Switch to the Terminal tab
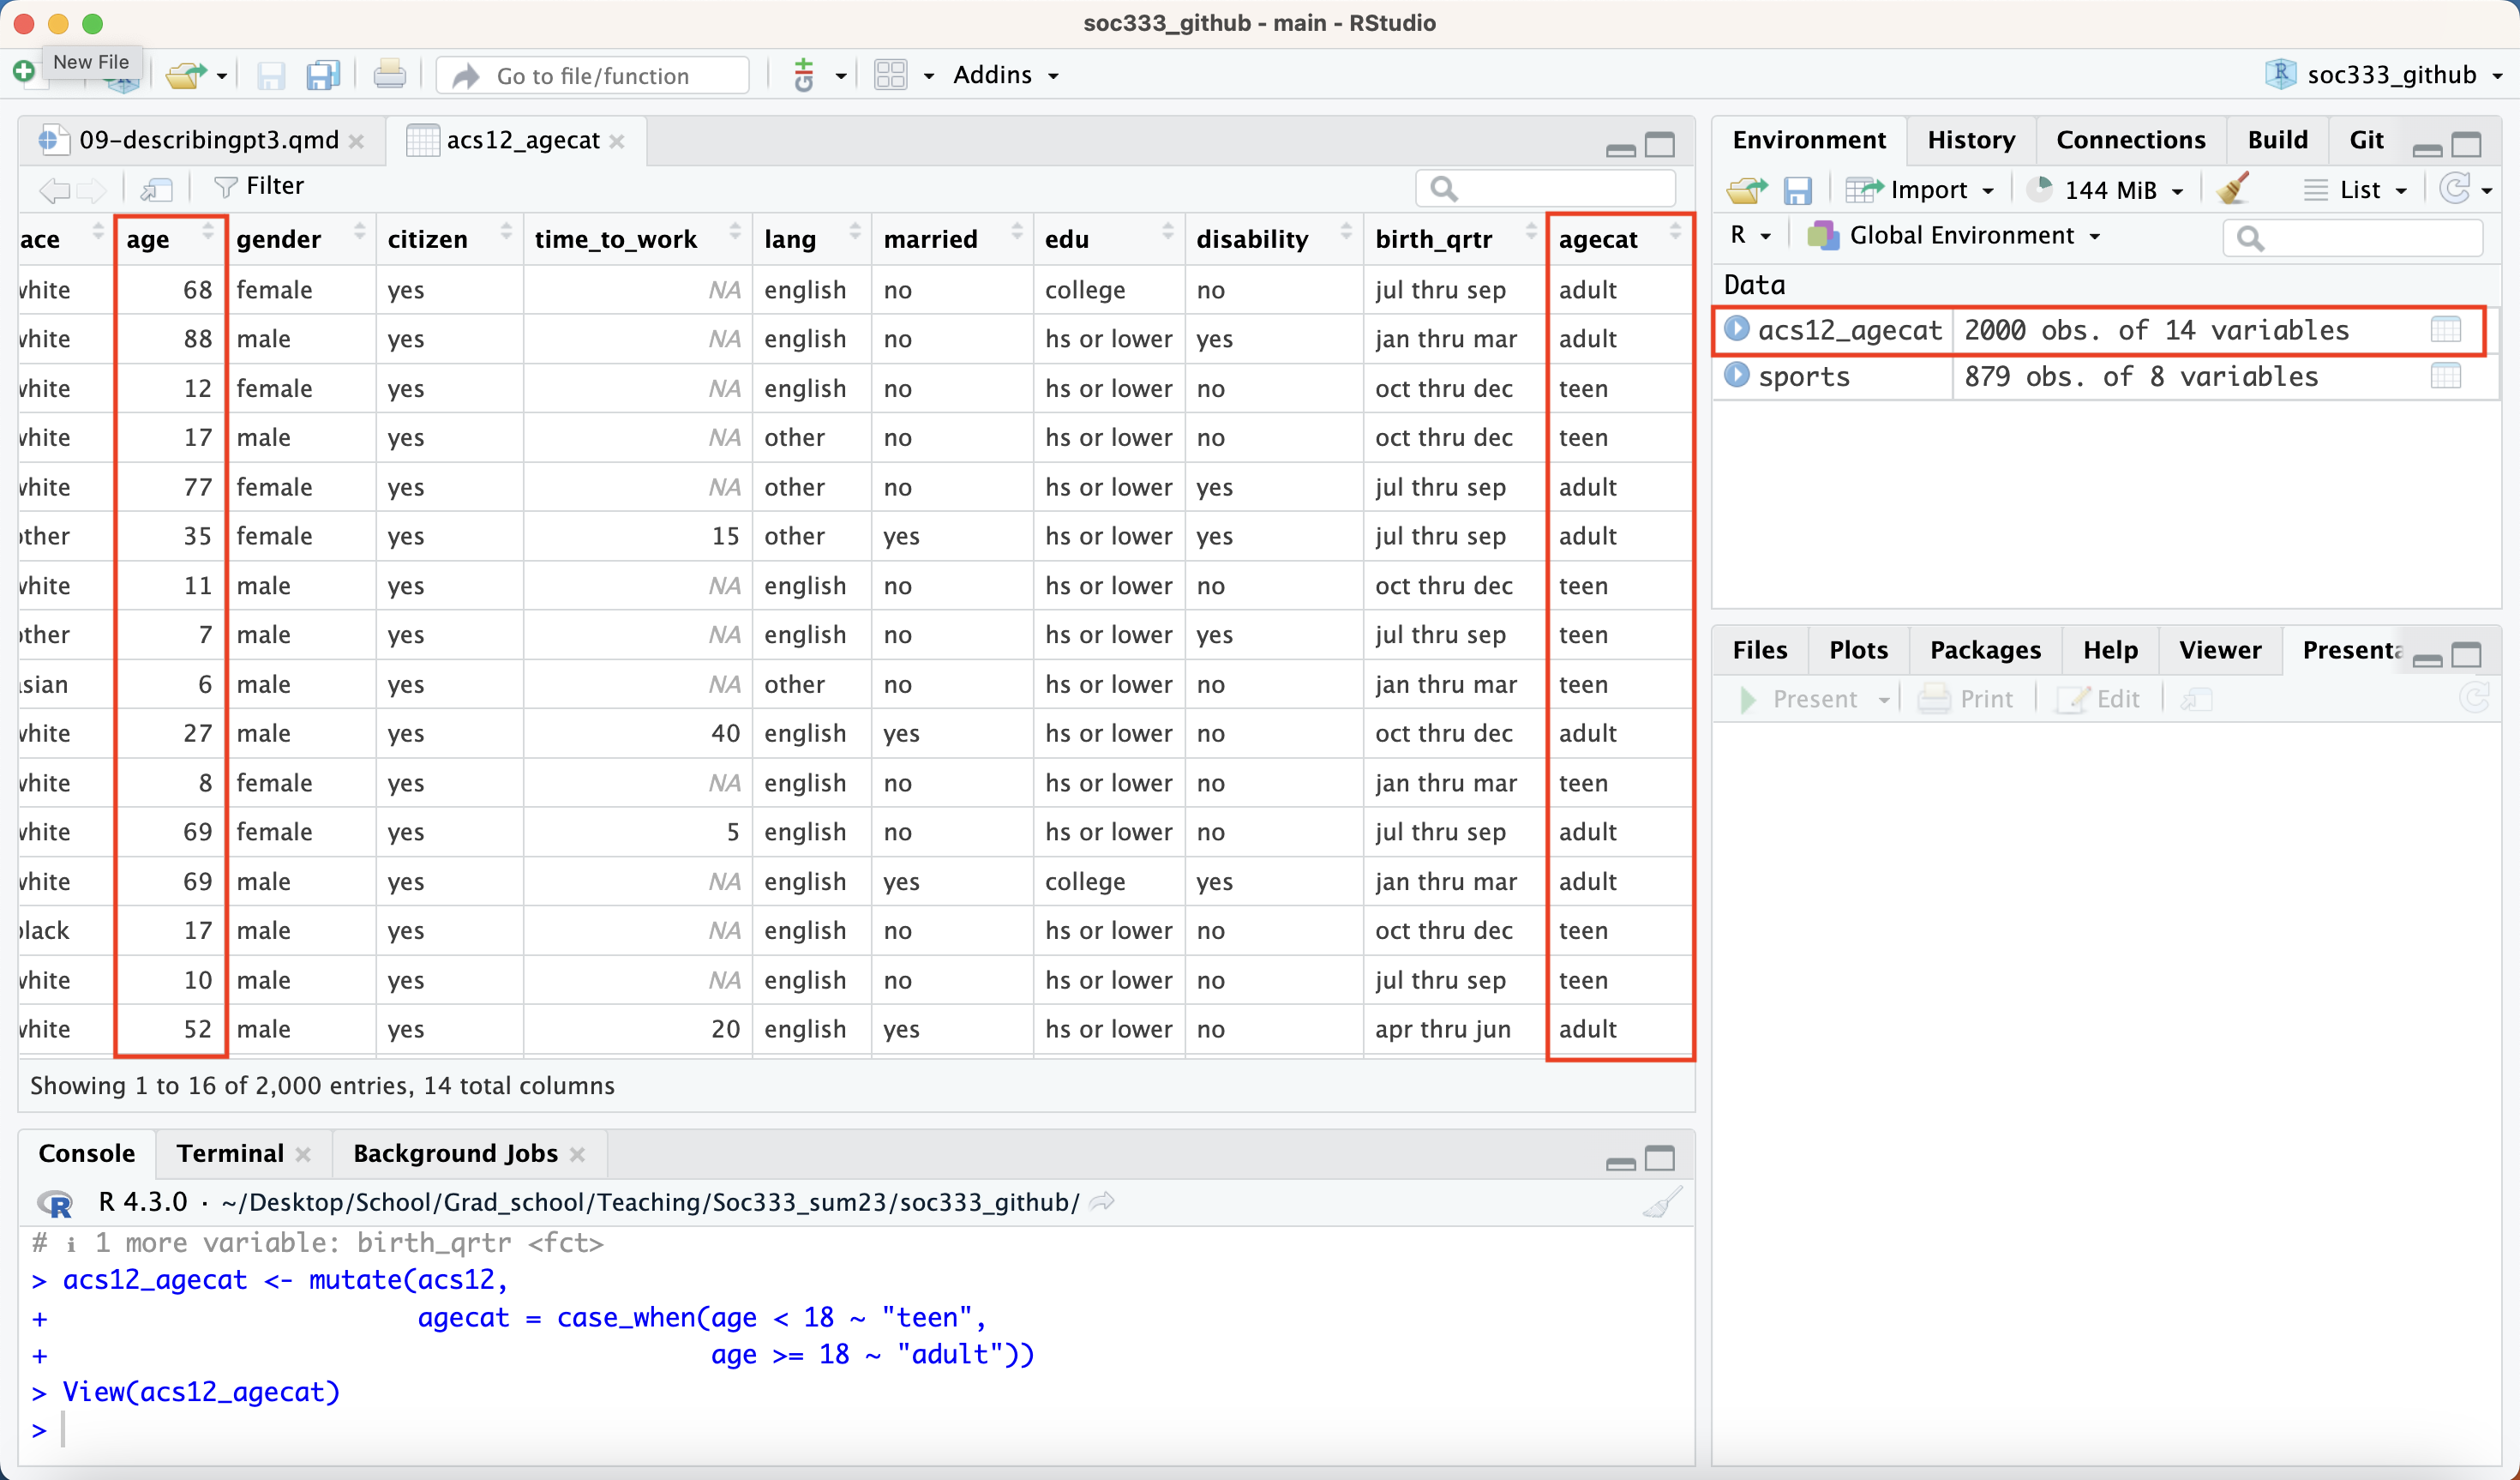2520x1480 pixels. 230,1152
